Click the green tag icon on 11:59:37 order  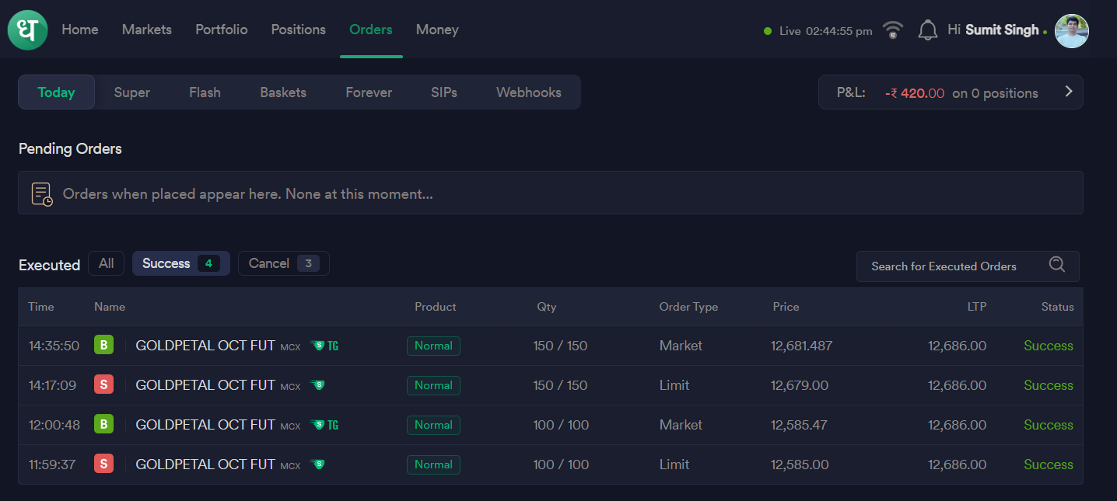(317, 464)
